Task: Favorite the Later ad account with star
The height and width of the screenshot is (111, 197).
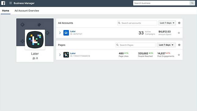Action: 179,33
